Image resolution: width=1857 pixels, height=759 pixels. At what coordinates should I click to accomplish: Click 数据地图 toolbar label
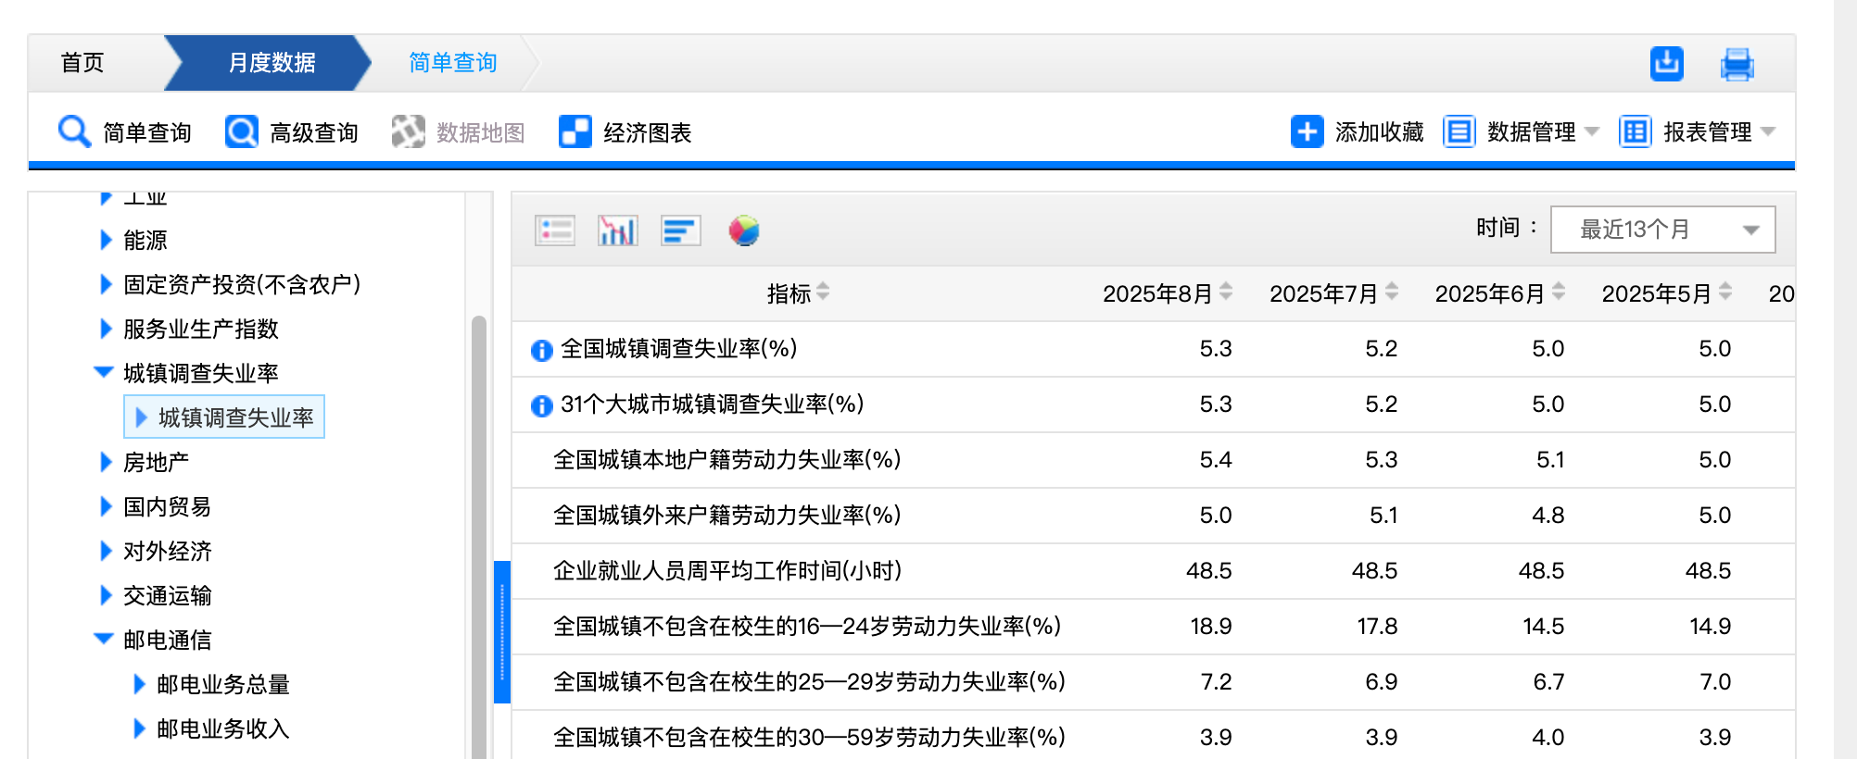pyautogui.click(x=480, y=132)
